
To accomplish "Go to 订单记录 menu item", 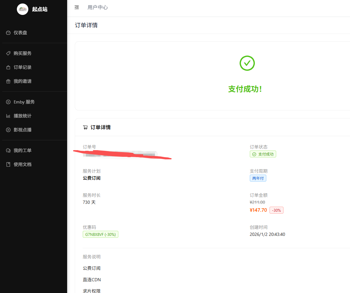I will coord(23,67).
